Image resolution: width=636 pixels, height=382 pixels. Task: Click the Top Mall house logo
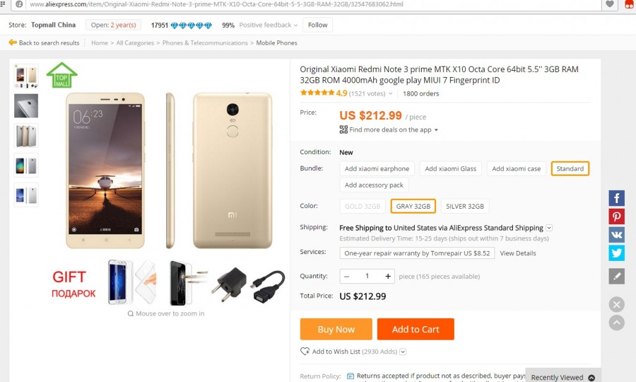(x=61, y=75)
